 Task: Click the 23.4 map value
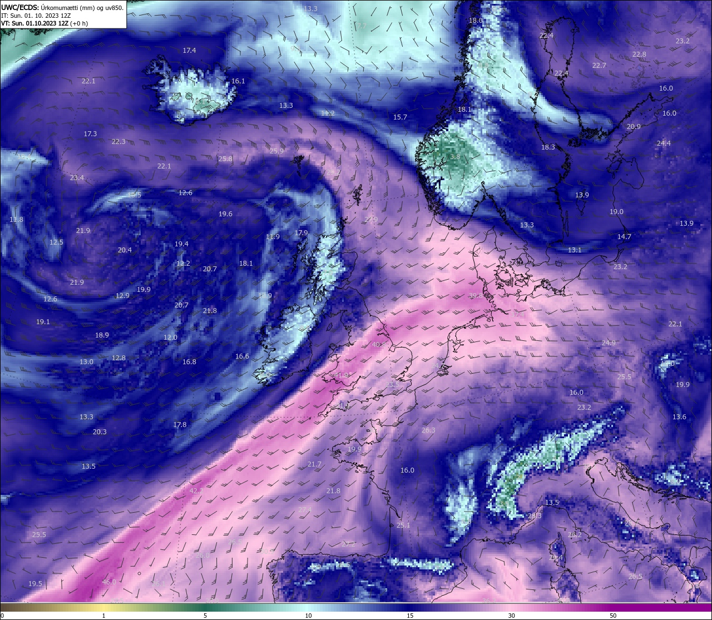(x=77, y=178)
